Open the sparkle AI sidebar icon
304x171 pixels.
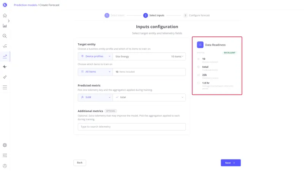tap(5, 77)
